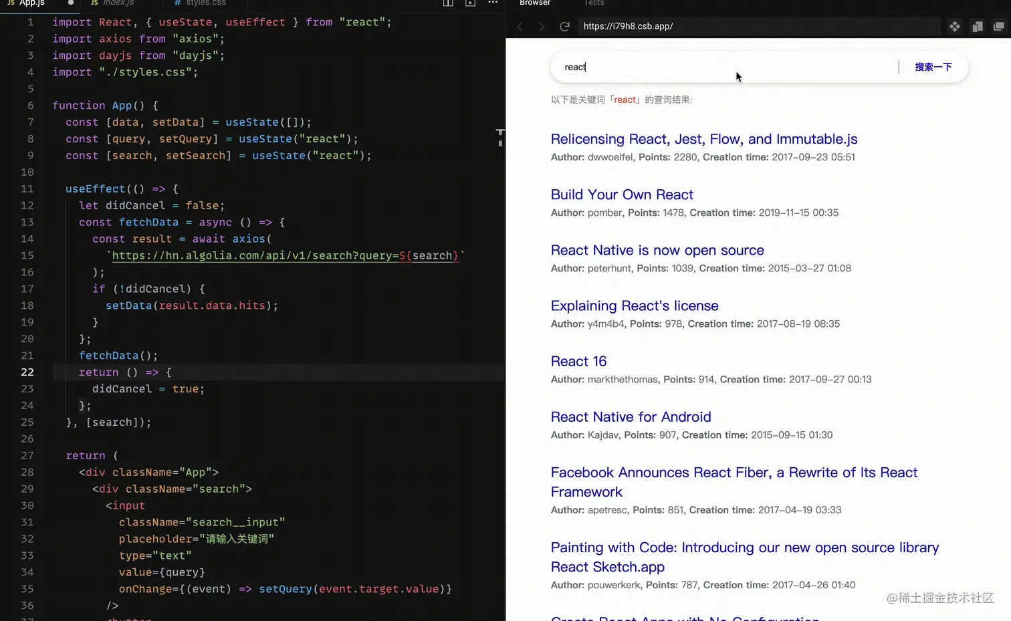Open Explaining React's license link
This screenshot has height=621, width=1011.
tap(635, 305)
